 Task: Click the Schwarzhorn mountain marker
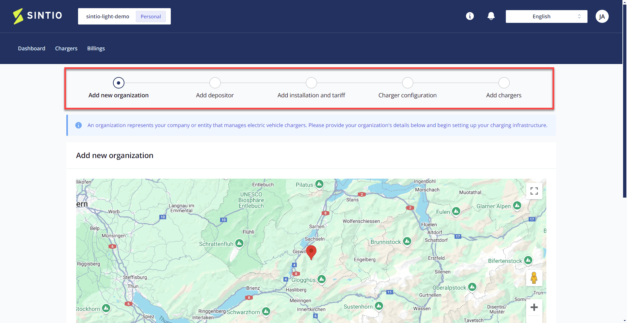[266, 311]
